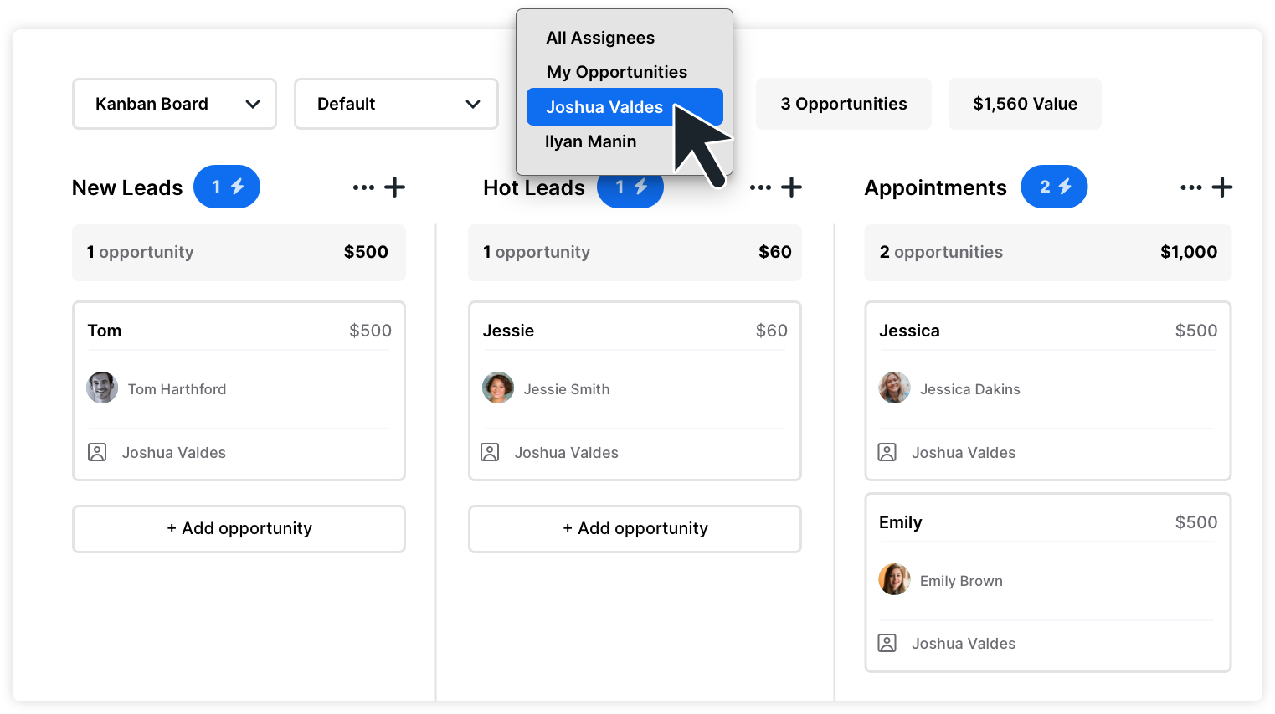
Task: Choose My Opportunities in the assignee menu
Action: (617, 72)
